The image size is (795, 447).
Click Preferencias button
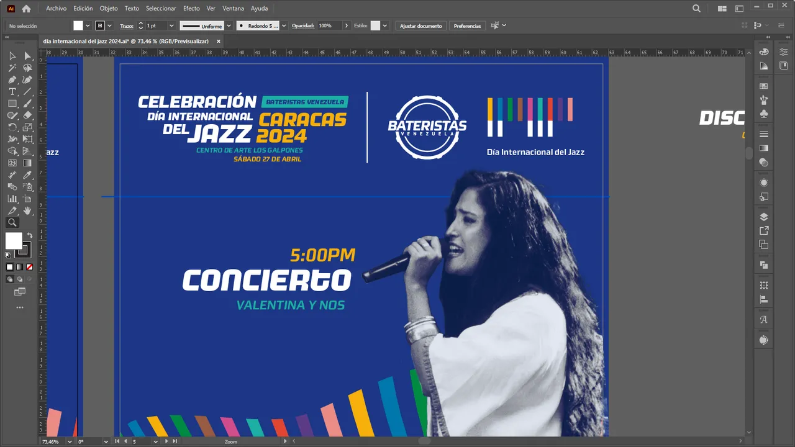coord(467,26)
